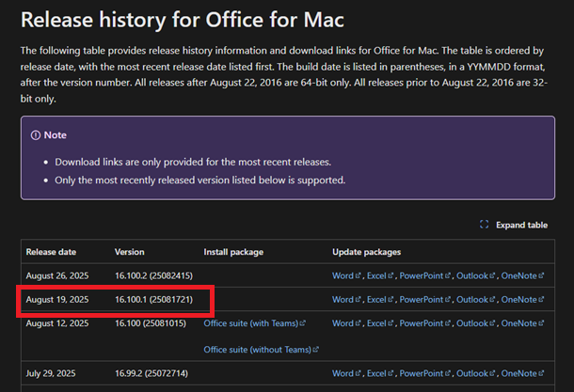Select version 16.100.1 (25081721) cell

153,300
